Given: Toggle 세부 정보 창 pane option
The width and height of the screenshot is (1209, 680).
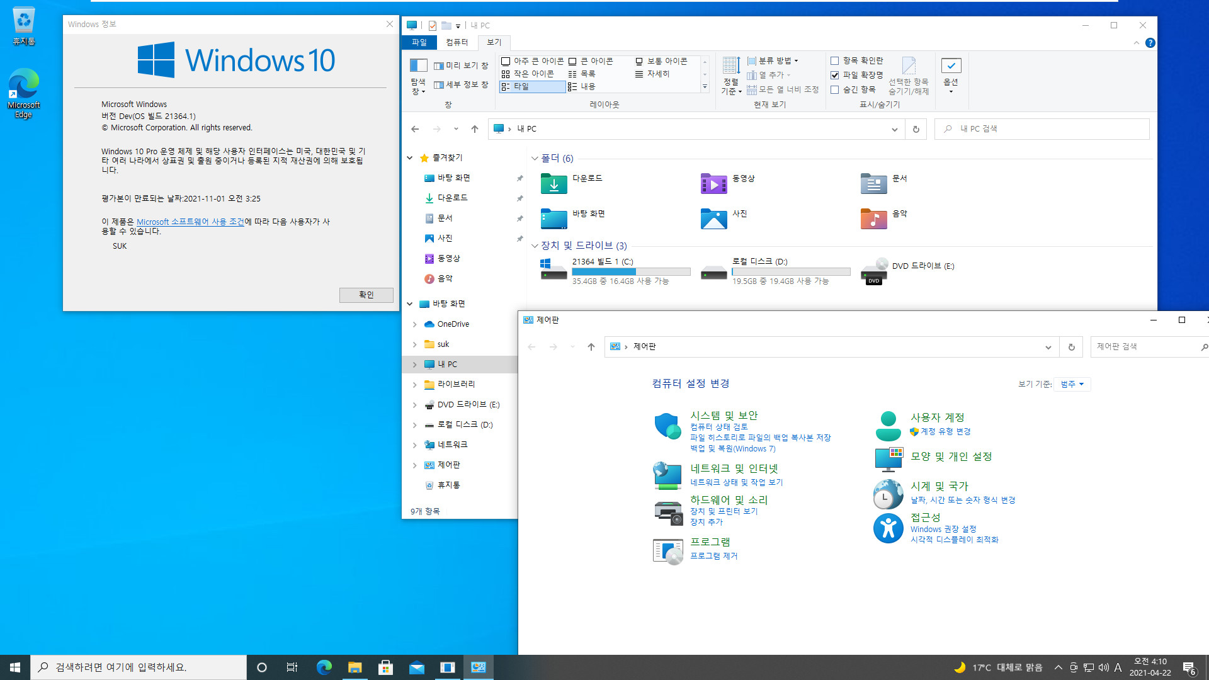Looking at the screenshot, I should [461, 84].
